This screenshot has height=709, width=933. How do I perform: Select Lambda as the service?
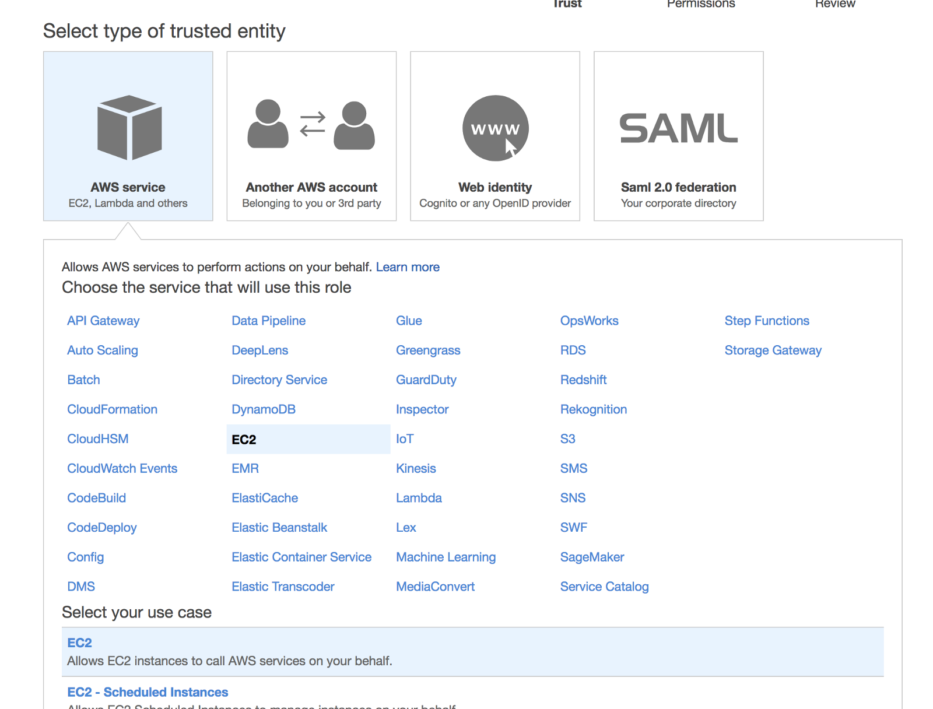point(419,498)
